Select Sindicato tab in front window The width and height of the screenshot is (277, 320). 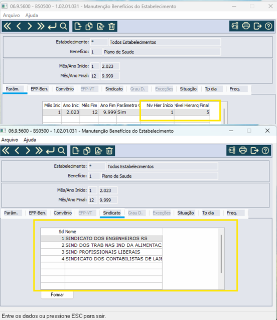112,213
